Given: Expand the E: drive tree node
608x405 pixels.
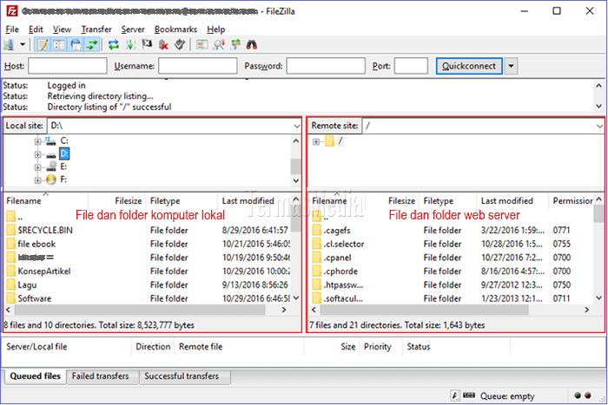Looking at the screenshot, I should 37,167.
